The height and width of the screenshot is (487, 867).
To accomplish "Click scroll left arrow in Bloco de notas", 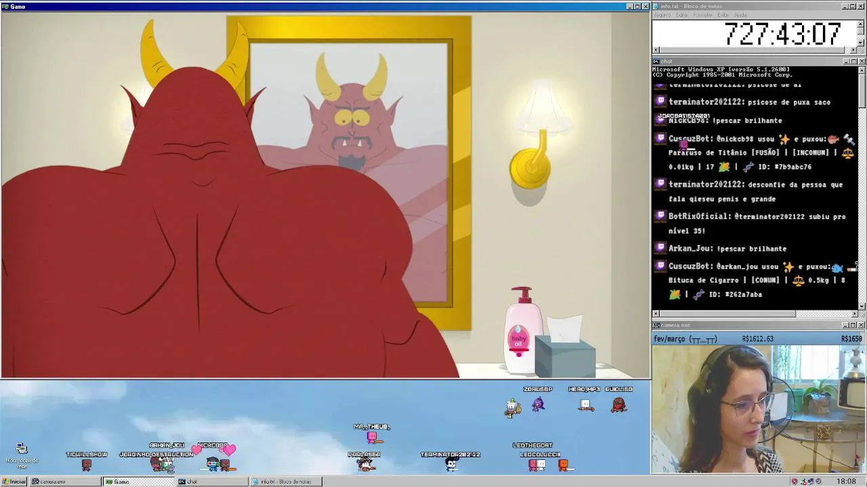I will pos(656,50).
